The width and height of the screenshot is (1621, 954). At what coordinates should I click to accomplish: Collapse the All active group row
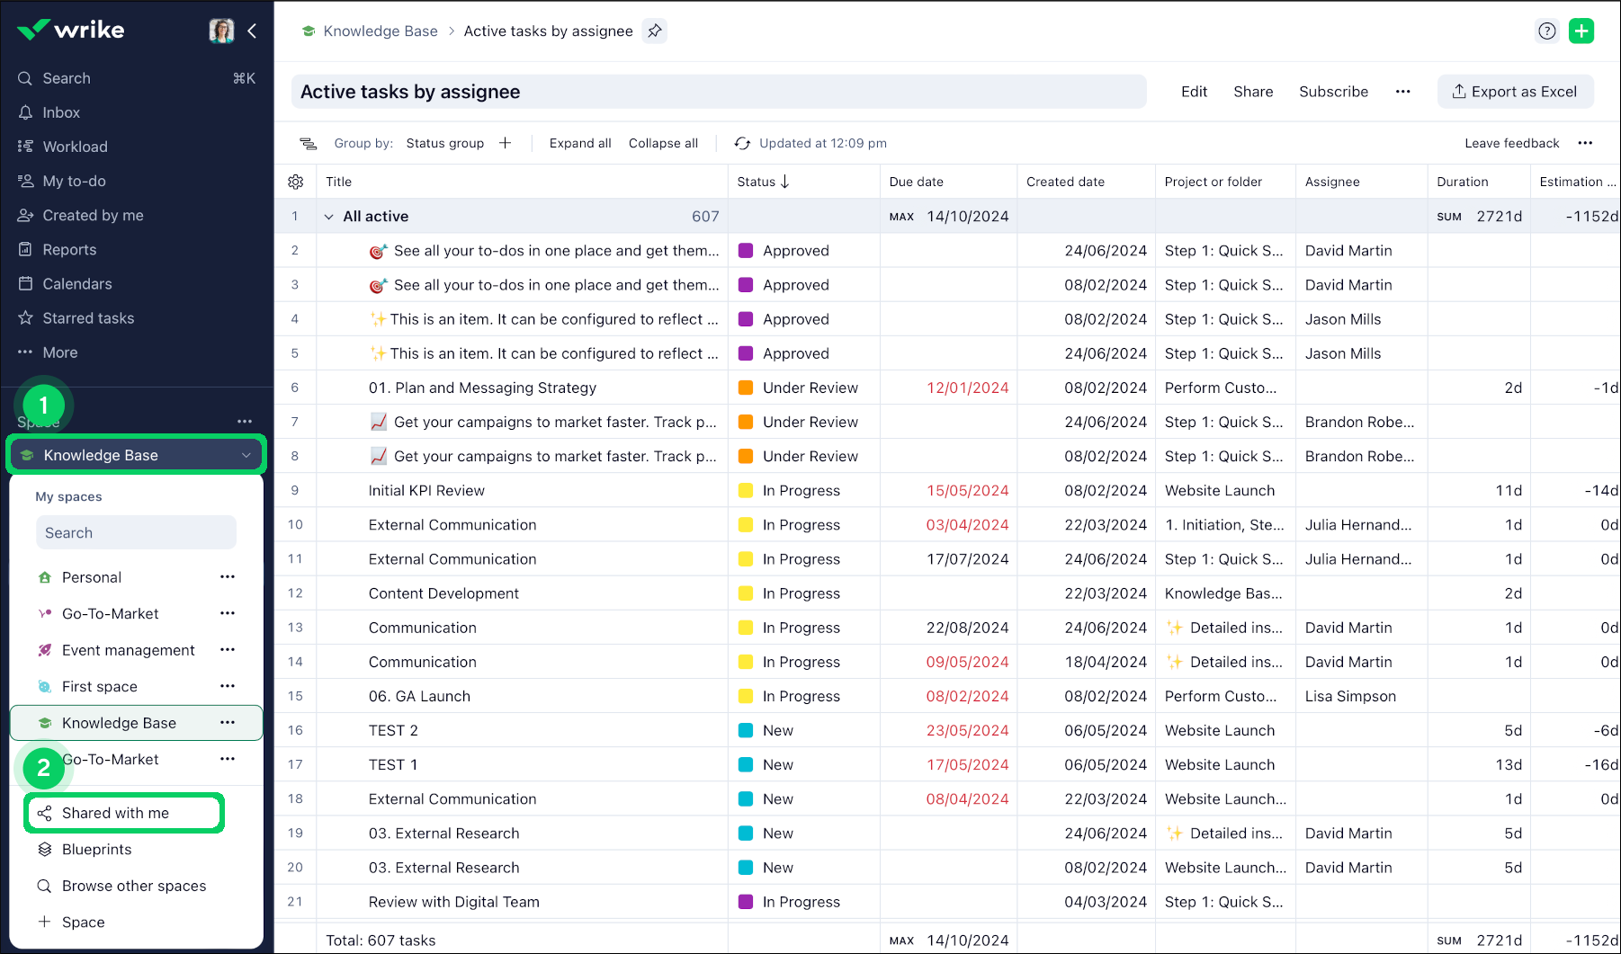(329, 217)
